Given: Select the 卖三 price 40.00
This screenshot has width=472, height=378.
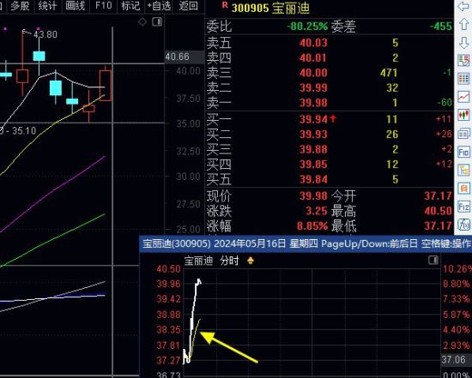Looking at the screenshot, I should [313, 73].
